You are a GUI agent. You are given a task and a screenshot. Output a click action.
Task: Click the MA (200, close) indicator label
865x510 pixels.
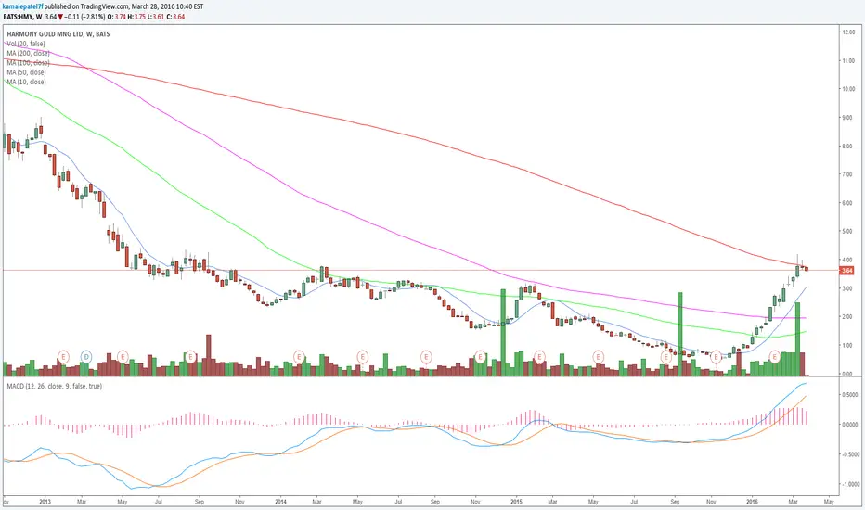pyautogui.click(x=28, y=54)
